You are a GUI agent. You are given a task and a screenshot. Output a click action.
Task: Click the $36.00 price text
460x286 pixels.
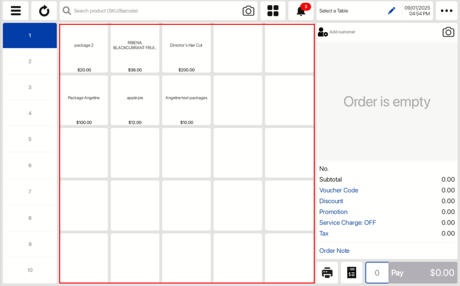click(x=135, y=70)
